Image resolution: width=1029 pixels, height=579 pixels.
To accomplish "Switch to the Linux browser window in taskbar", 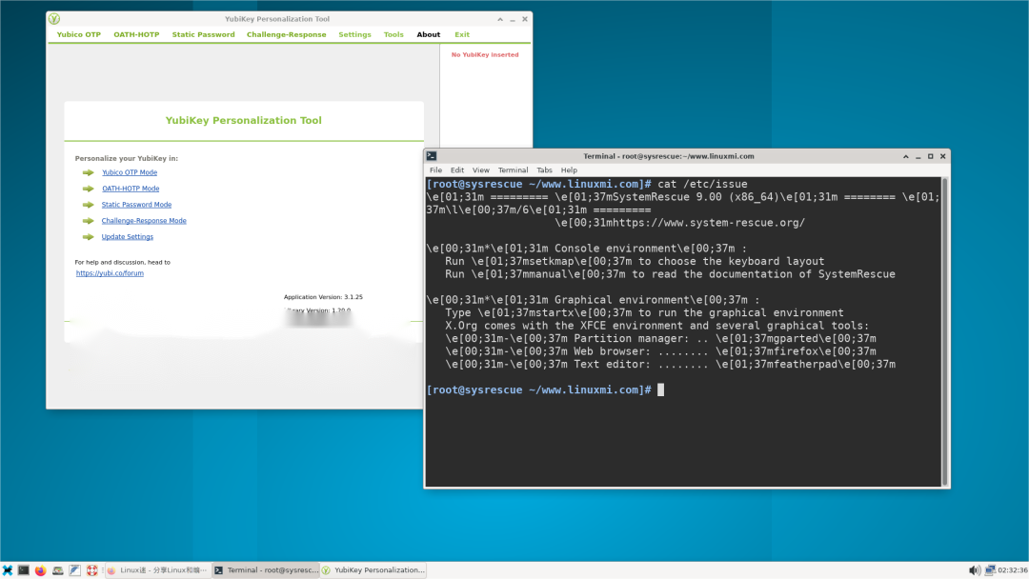I will click(x=157, y=570).
